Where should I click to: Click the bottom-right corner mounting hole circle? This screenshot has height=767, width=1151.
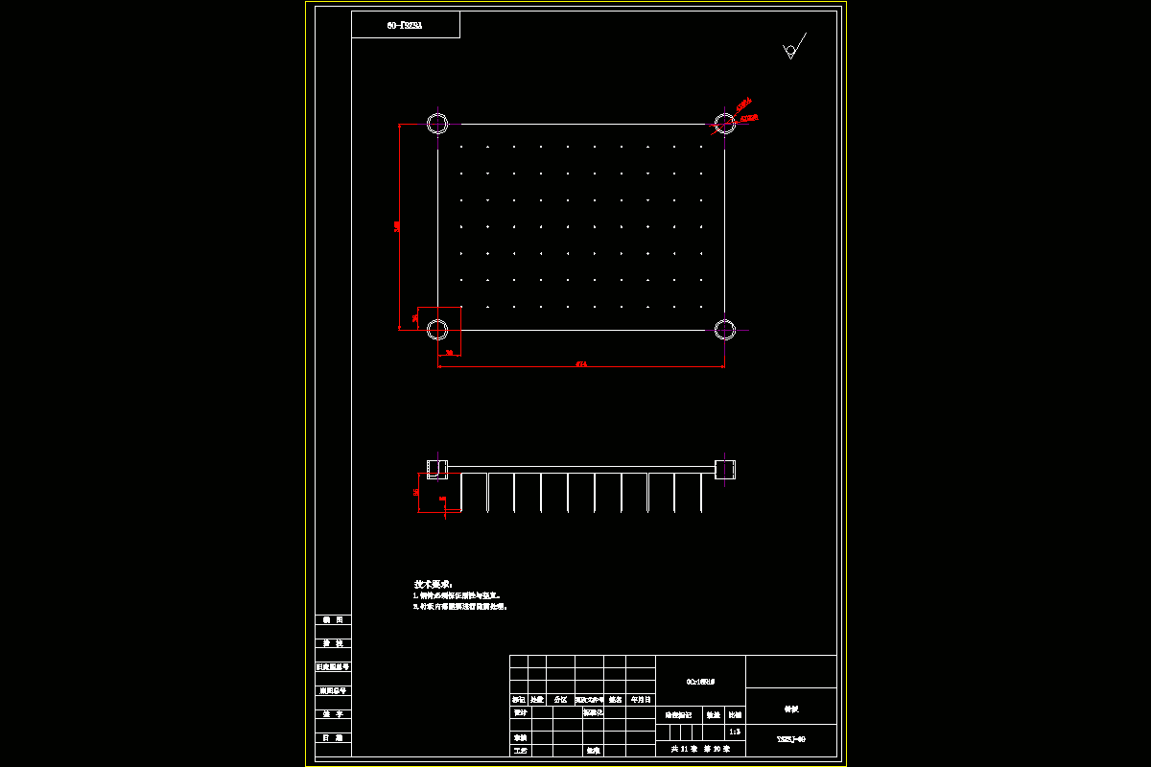click(x=725, y=330)
